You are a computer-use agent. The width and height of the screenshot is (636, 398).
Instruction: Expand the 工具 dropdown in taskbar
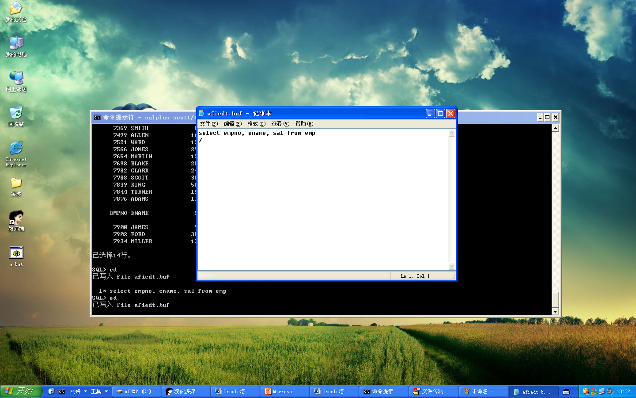pyautogui.click(x=106, y=391)
